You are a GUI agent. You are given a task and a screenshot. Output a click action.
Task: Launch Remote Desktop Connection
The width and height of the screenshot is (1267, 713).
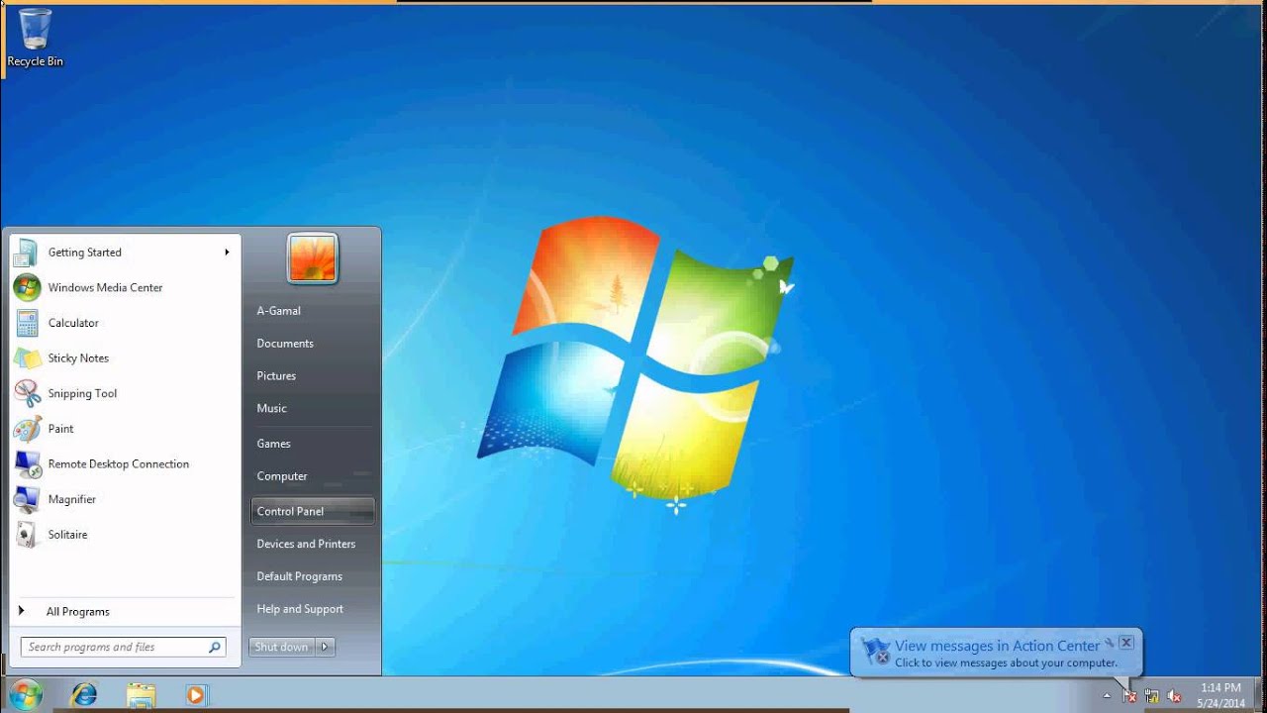coord(125,464)
